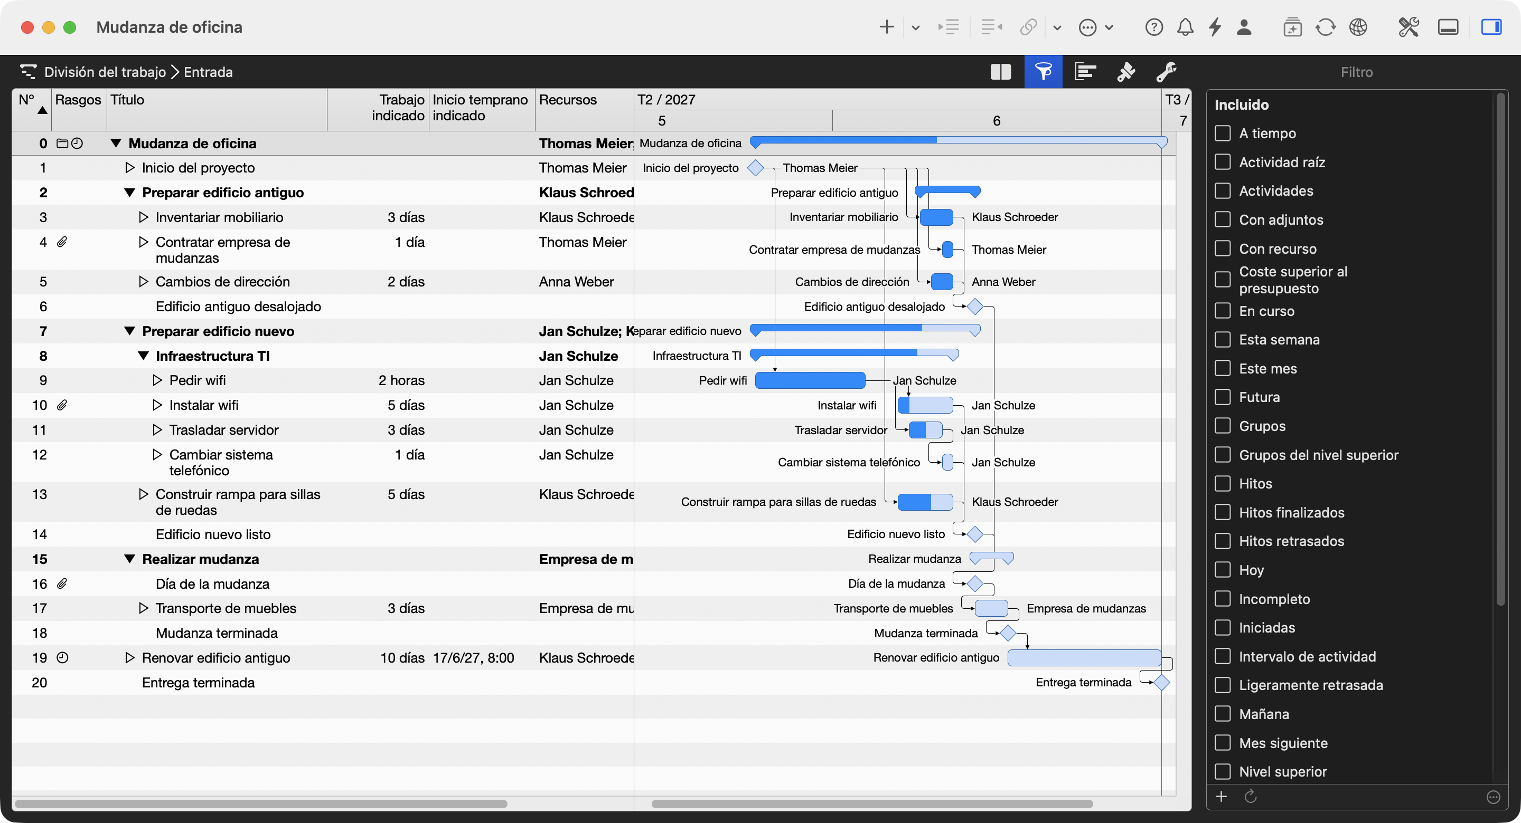Screen dimensions: 1521x823
Task: Click the lightning bolt icon
Action: [1215, 27]
